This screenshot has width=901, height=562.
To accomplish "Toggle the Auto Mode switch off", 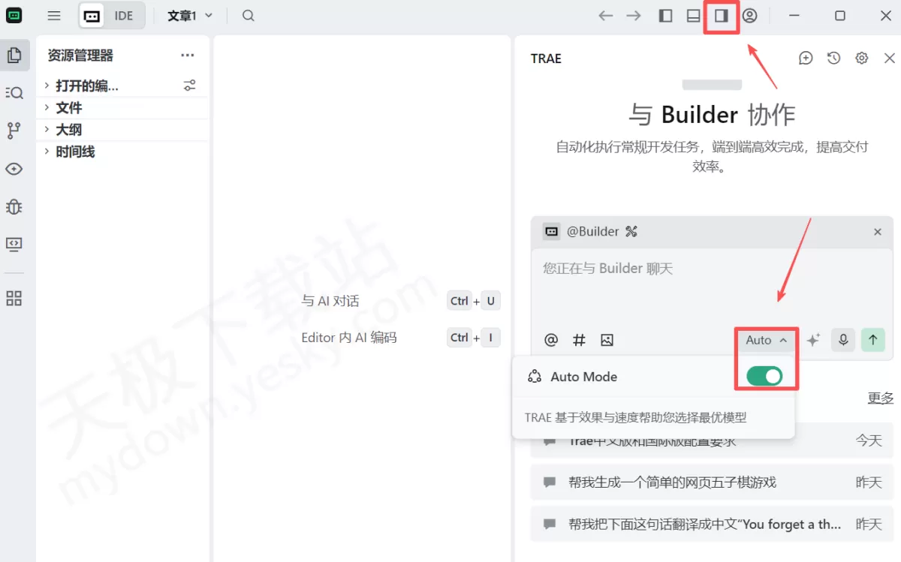I will [x=764, y=377].
